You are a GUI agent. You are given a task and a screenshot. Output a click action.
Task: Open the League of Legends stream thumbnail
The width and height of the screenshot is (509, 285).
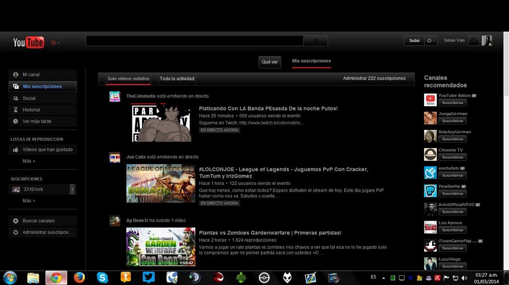click(161, 183)
